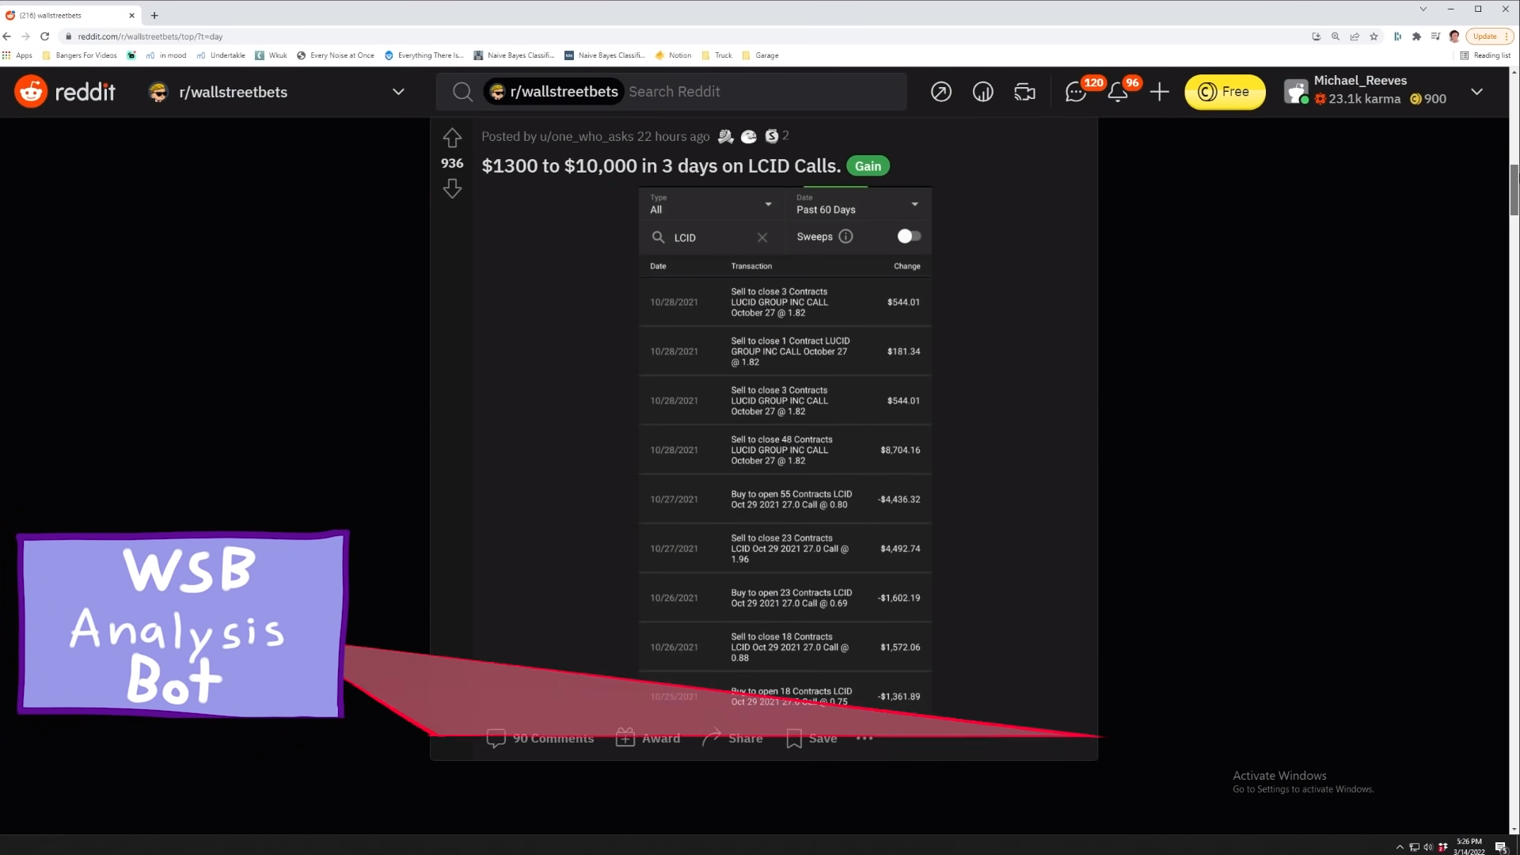Viewport: 1520px width, 855px height.
Task: Click the install app icon in address bar
Action: click(1317, 36)
